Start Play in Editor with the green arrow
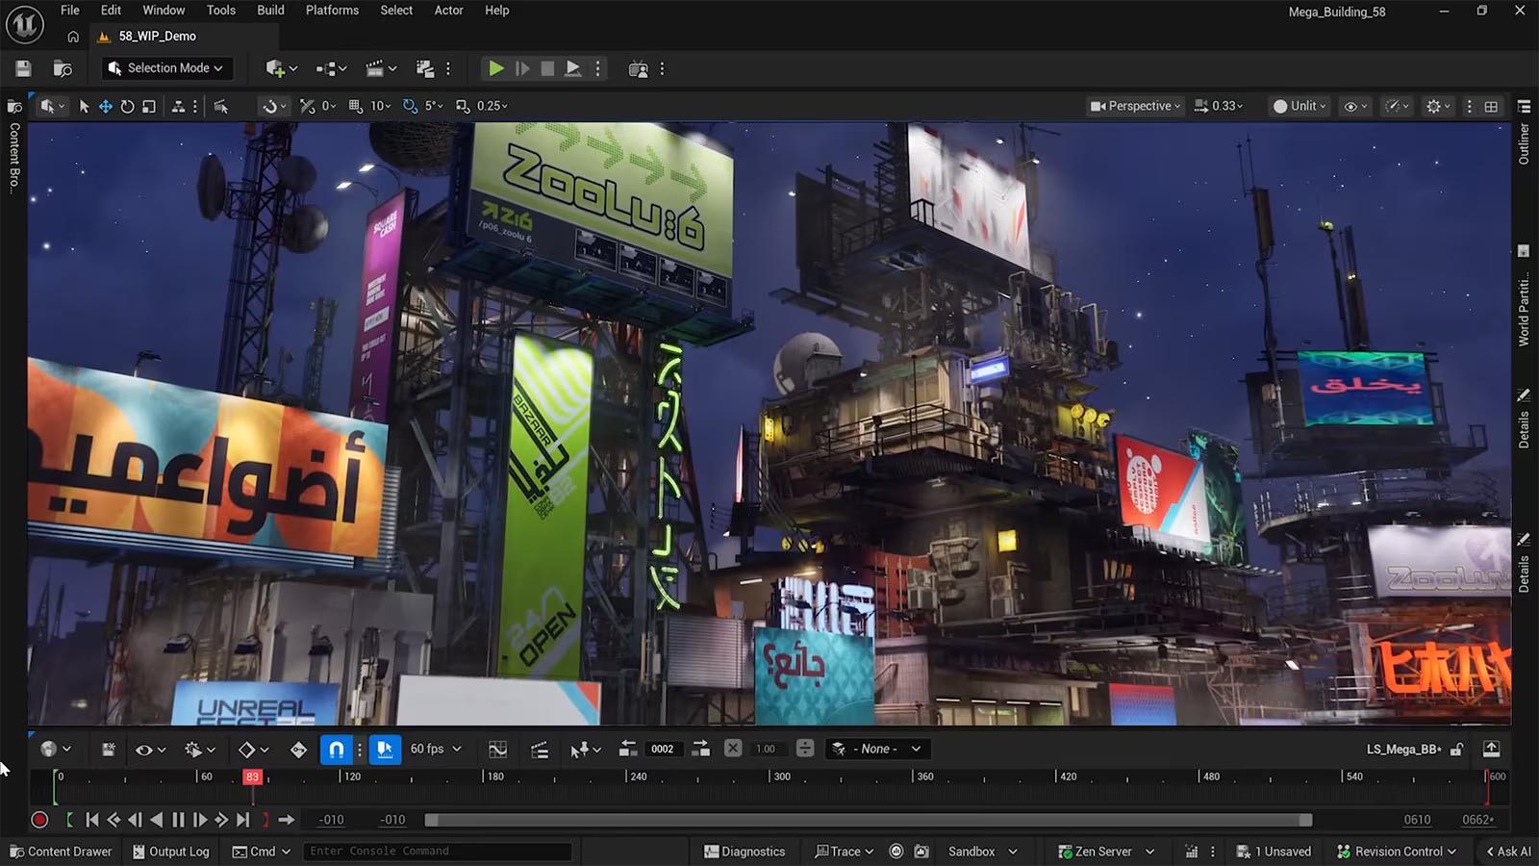This screenshot has height=866, width=1539. (x=495, y=68)
